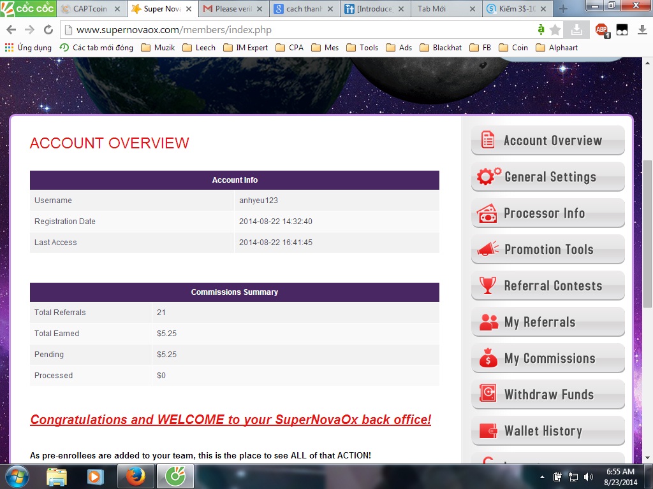This screenshot has height=489, width=653.
Task: Click the scrollbar down arrow
Action: pyautogui.click(x=647, y=458)
